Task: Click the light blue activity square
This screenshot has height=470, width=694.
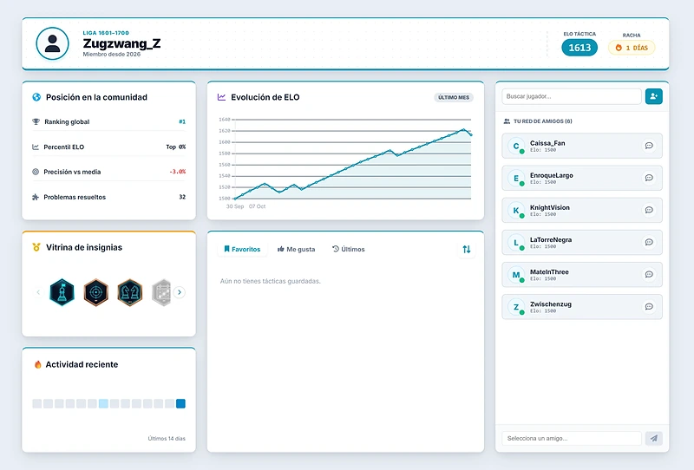Action: [103, 403]
